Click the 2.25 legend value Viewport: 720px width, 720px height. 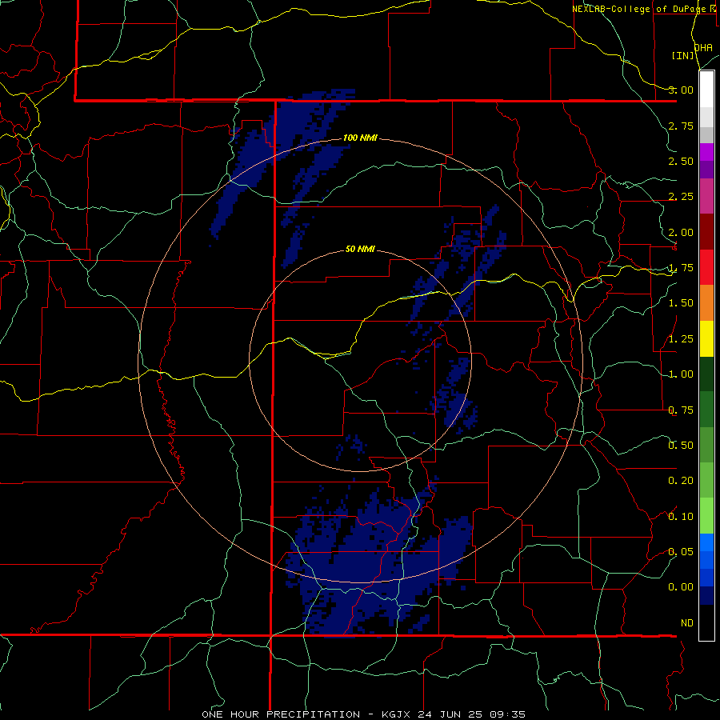681,197
